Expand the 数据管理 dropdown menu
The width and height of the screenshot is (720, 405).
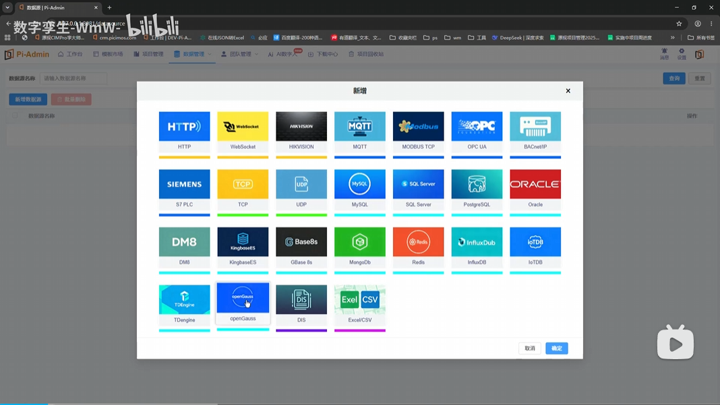(192, 54)
